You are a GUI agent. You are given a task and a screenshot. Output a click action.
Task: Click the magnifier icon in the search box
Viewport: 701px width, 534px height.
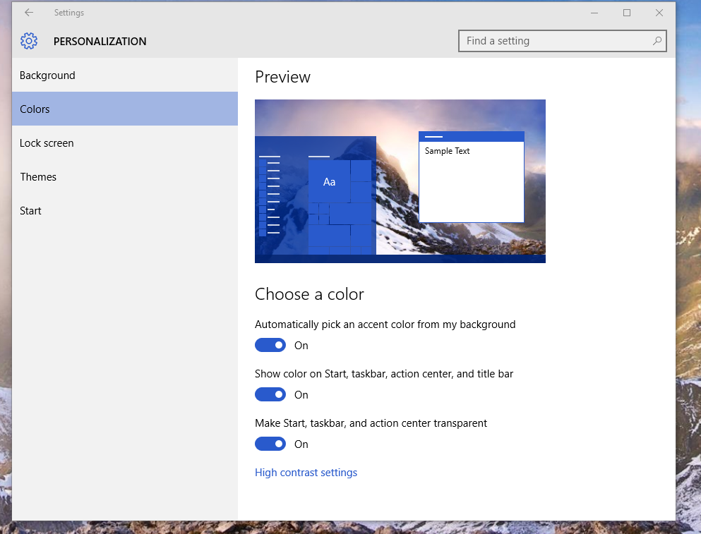coord(657,41)
